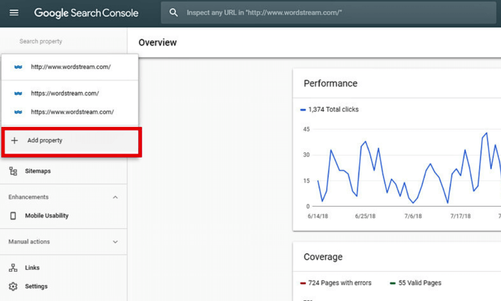
Task: Click the icon beside http://www.wordstream.com/
Action: tap(18, 67)
